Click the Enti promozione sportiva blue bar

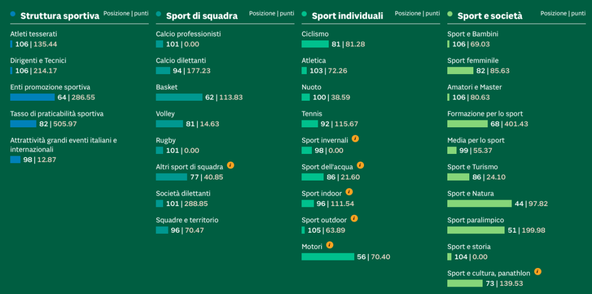coord(32,97)
